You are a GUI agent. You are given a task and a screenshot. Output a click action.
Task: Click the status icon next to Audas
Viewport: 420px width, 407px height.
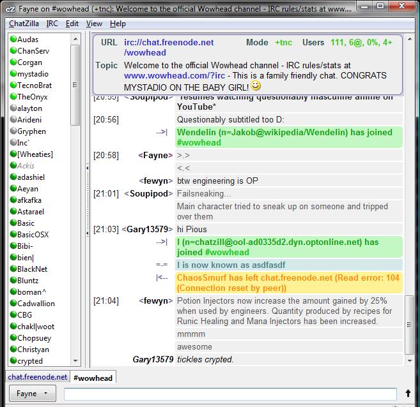tap(12, 40)
